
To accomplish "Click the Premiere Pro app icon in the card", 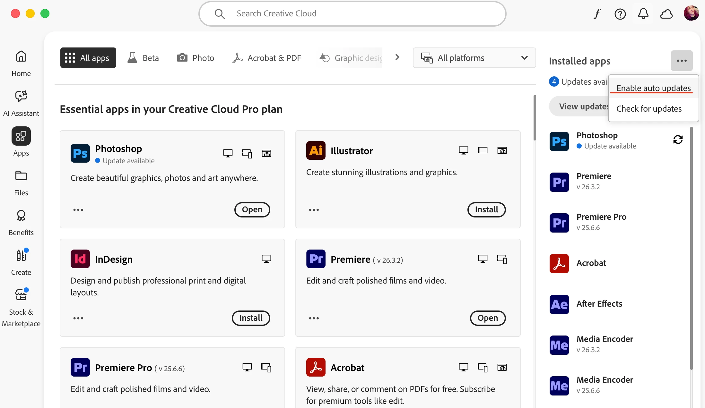I will [80, 368].
